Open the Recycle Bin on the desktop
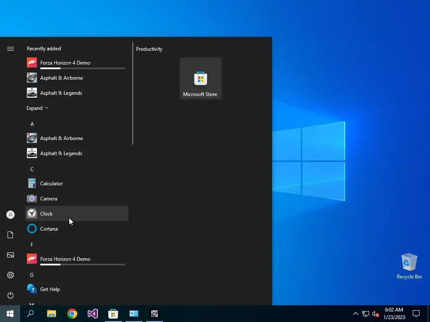The height and width of the screenshot is (322, 430). pyautogui.click(x=409, y=266)
